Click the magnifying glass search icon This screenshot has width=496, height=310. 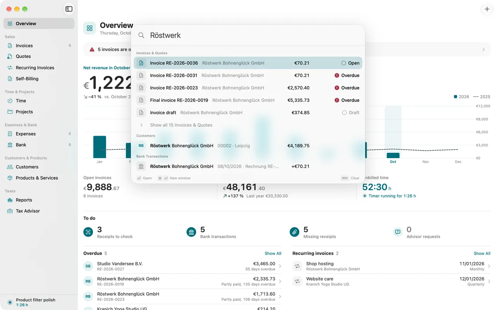pyautogui.click(x=141, y=35)
